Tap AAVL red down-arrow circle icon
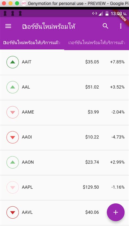Viewport: 129px width, 226px height. (x=13, y=212)
